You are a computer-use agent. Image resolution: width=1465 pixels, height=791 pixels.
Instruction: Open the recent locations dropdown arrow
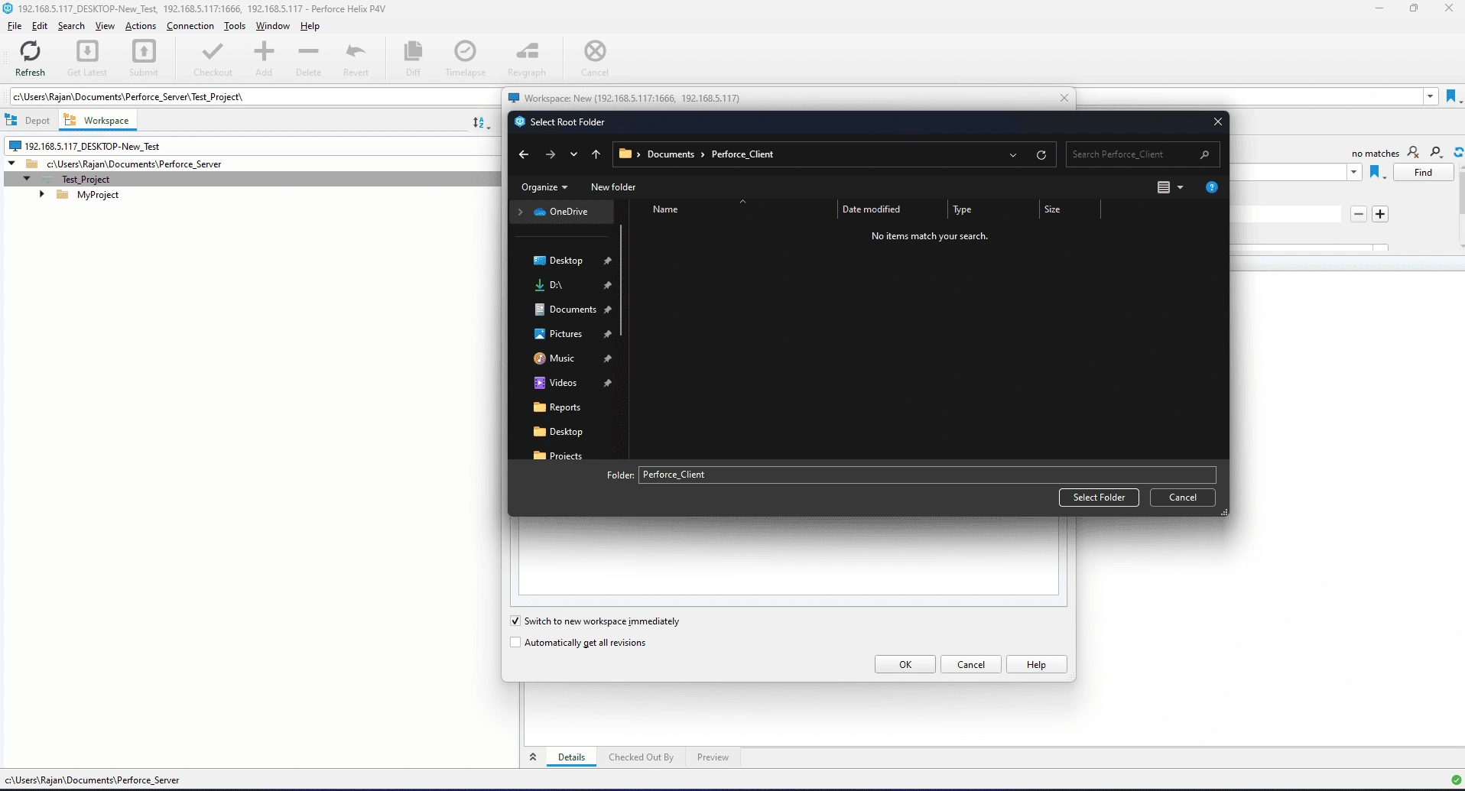coord(573,154)
